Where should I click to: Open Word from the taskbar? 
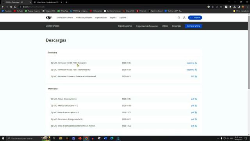point(105,138)
